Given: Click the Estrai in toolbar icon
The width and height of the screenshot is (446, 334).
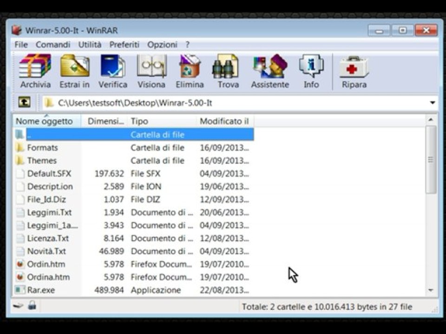Looking at the screenshot, I should coord(74,66).
